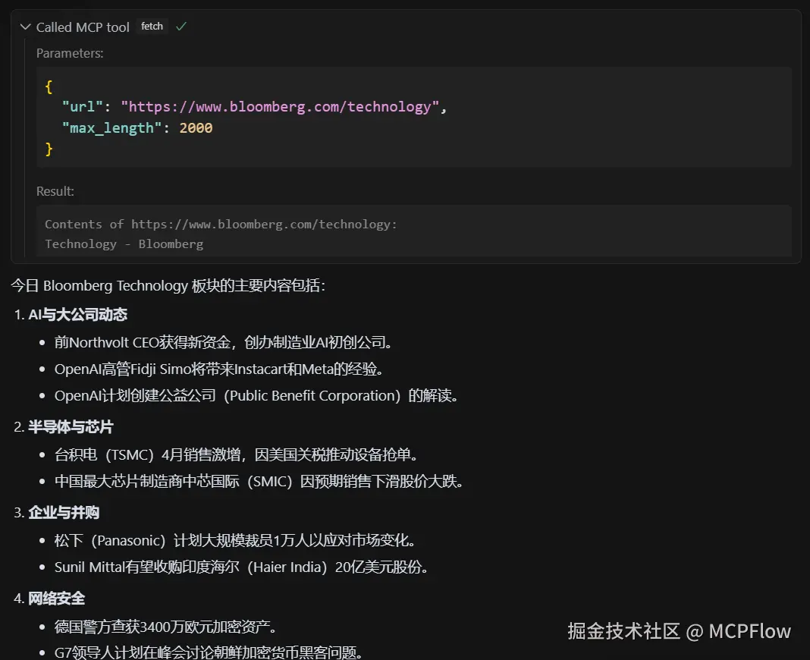Click the bullet about G7领导人 and 朝鲜加密货币

(x=208, y=652)
